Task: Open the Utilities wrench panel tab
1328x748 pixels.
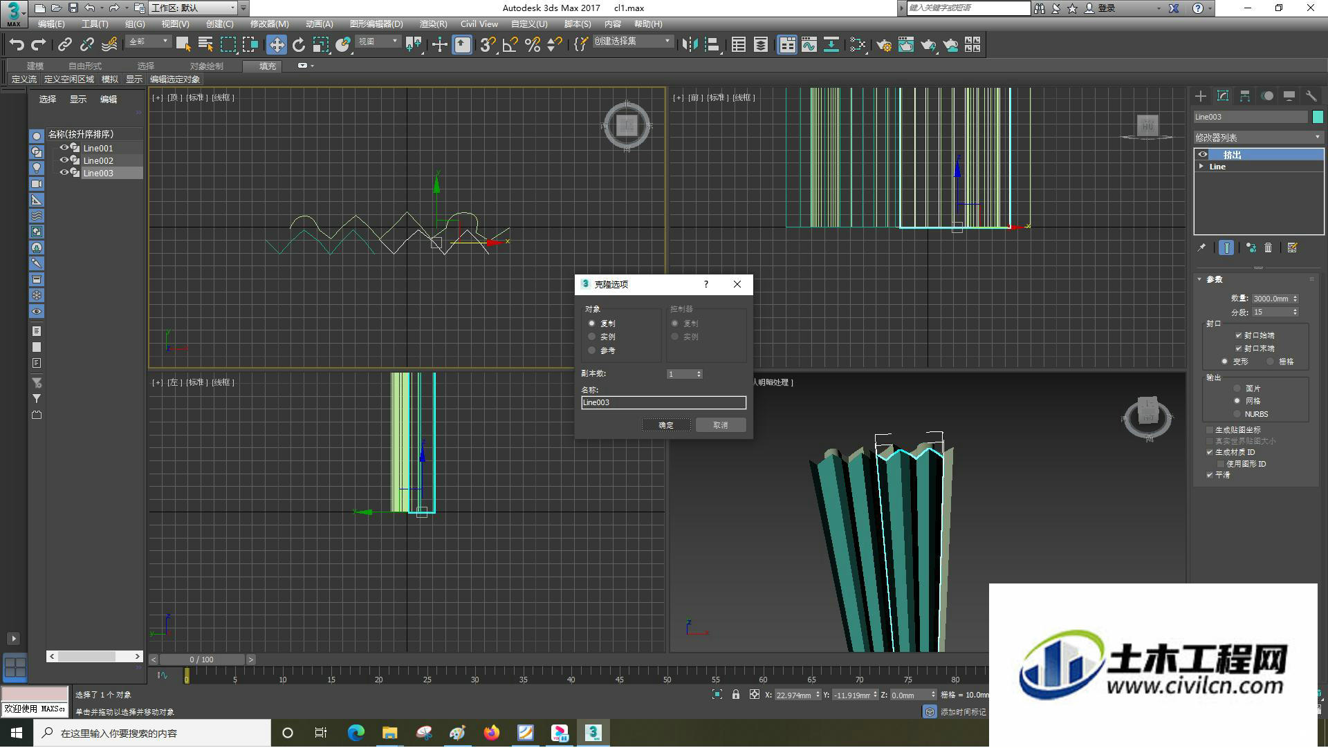Action: pyautogui.click(x=1311, y=96)
